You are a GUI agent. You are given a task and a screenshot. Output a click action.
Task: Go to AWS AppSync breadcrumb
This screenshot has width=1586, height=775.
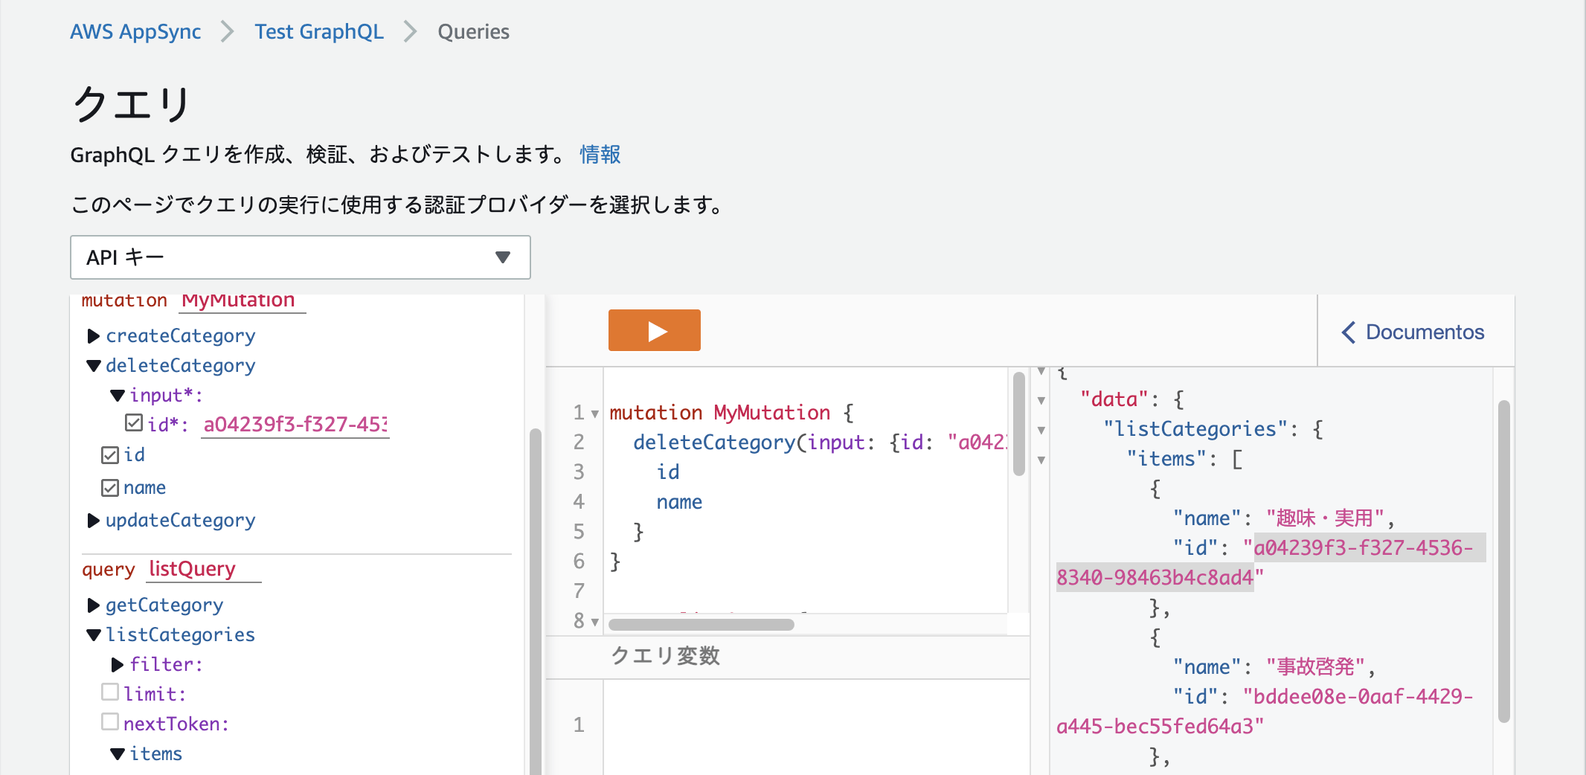point(135,32)
